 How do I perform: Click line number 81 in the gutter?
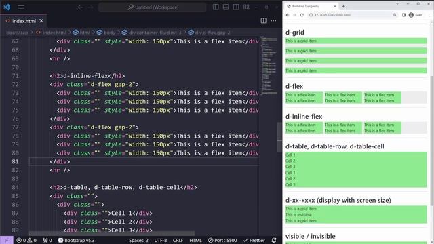point(15,161)
